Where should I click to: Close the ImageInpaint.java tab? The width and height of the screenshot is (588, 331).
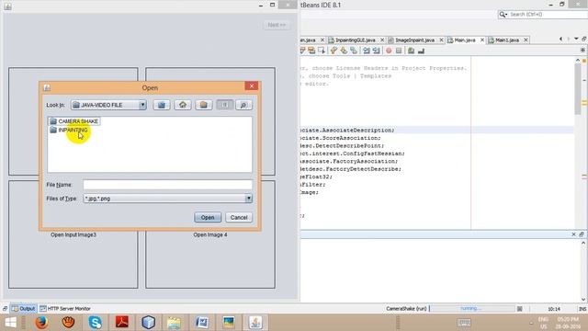point(441,40)
